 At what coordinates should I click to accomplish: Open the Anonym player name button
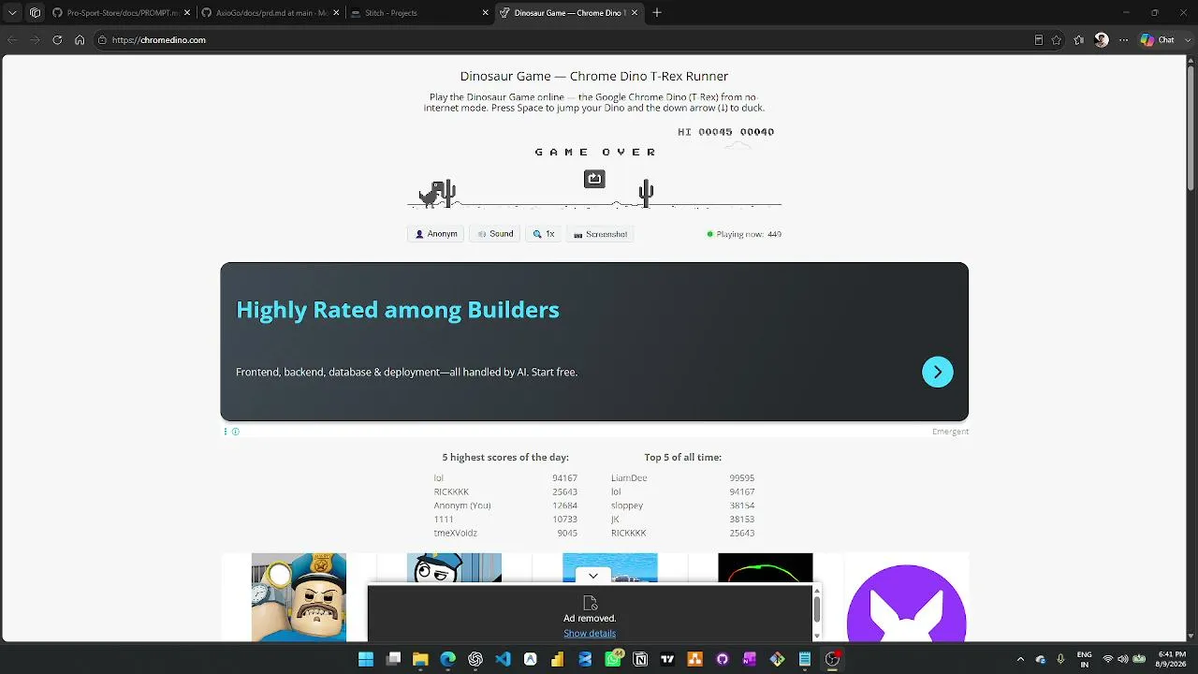point(436,234)
